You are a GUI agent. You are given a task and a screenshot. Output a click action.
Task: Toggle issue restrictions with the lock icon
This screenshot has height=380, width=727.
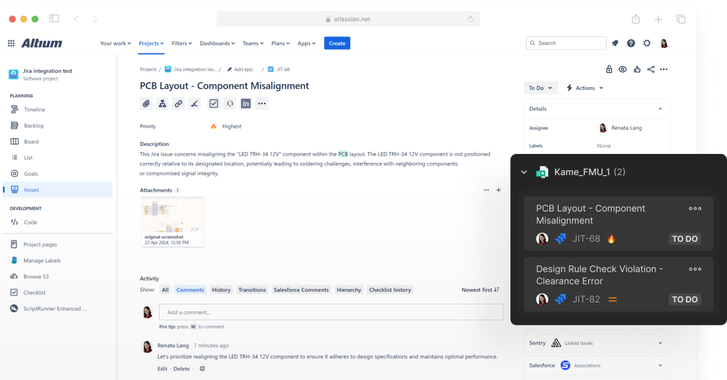[x=609, y=69]
